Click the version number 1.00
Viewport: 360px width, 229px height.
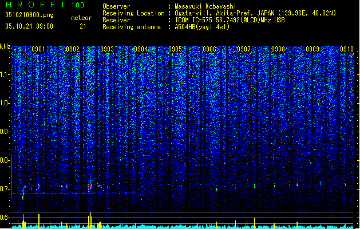pyautogui.click(x=78, y=5)
